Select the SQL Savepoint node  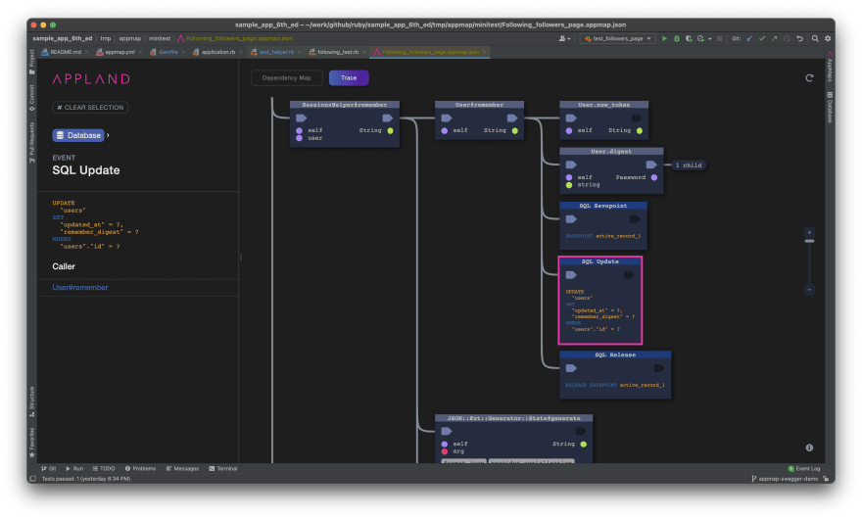(x=603, y=225)
